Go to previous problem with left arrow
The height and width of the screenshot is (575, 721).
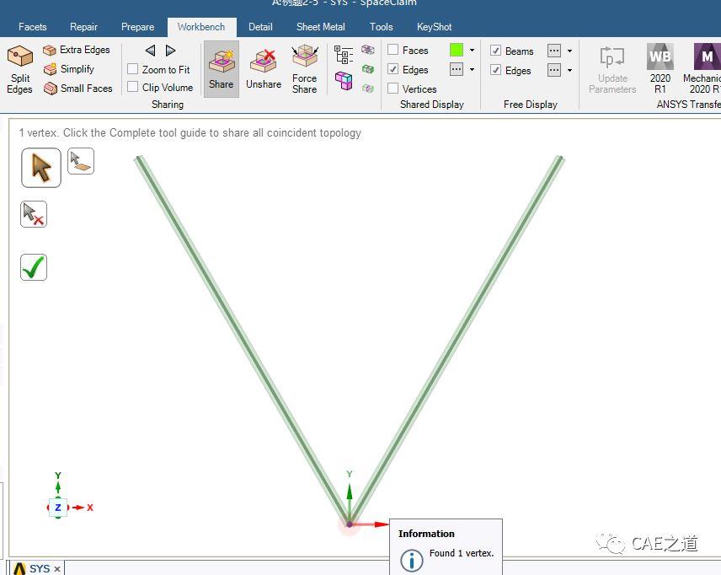point(151,51)
